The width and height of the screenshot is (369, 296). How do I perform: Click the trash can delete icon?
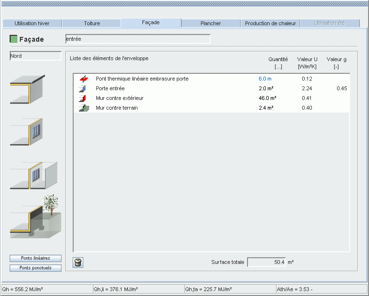point(78,263)
